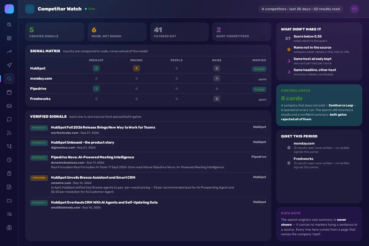Viewport: 369px width, 246px height.
Task: Open the paper-plane navigation icon in sidebar
Action: click(9, 65)
